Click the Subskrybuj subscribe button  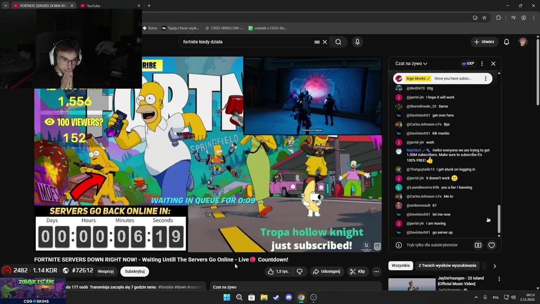pos(135,271)
